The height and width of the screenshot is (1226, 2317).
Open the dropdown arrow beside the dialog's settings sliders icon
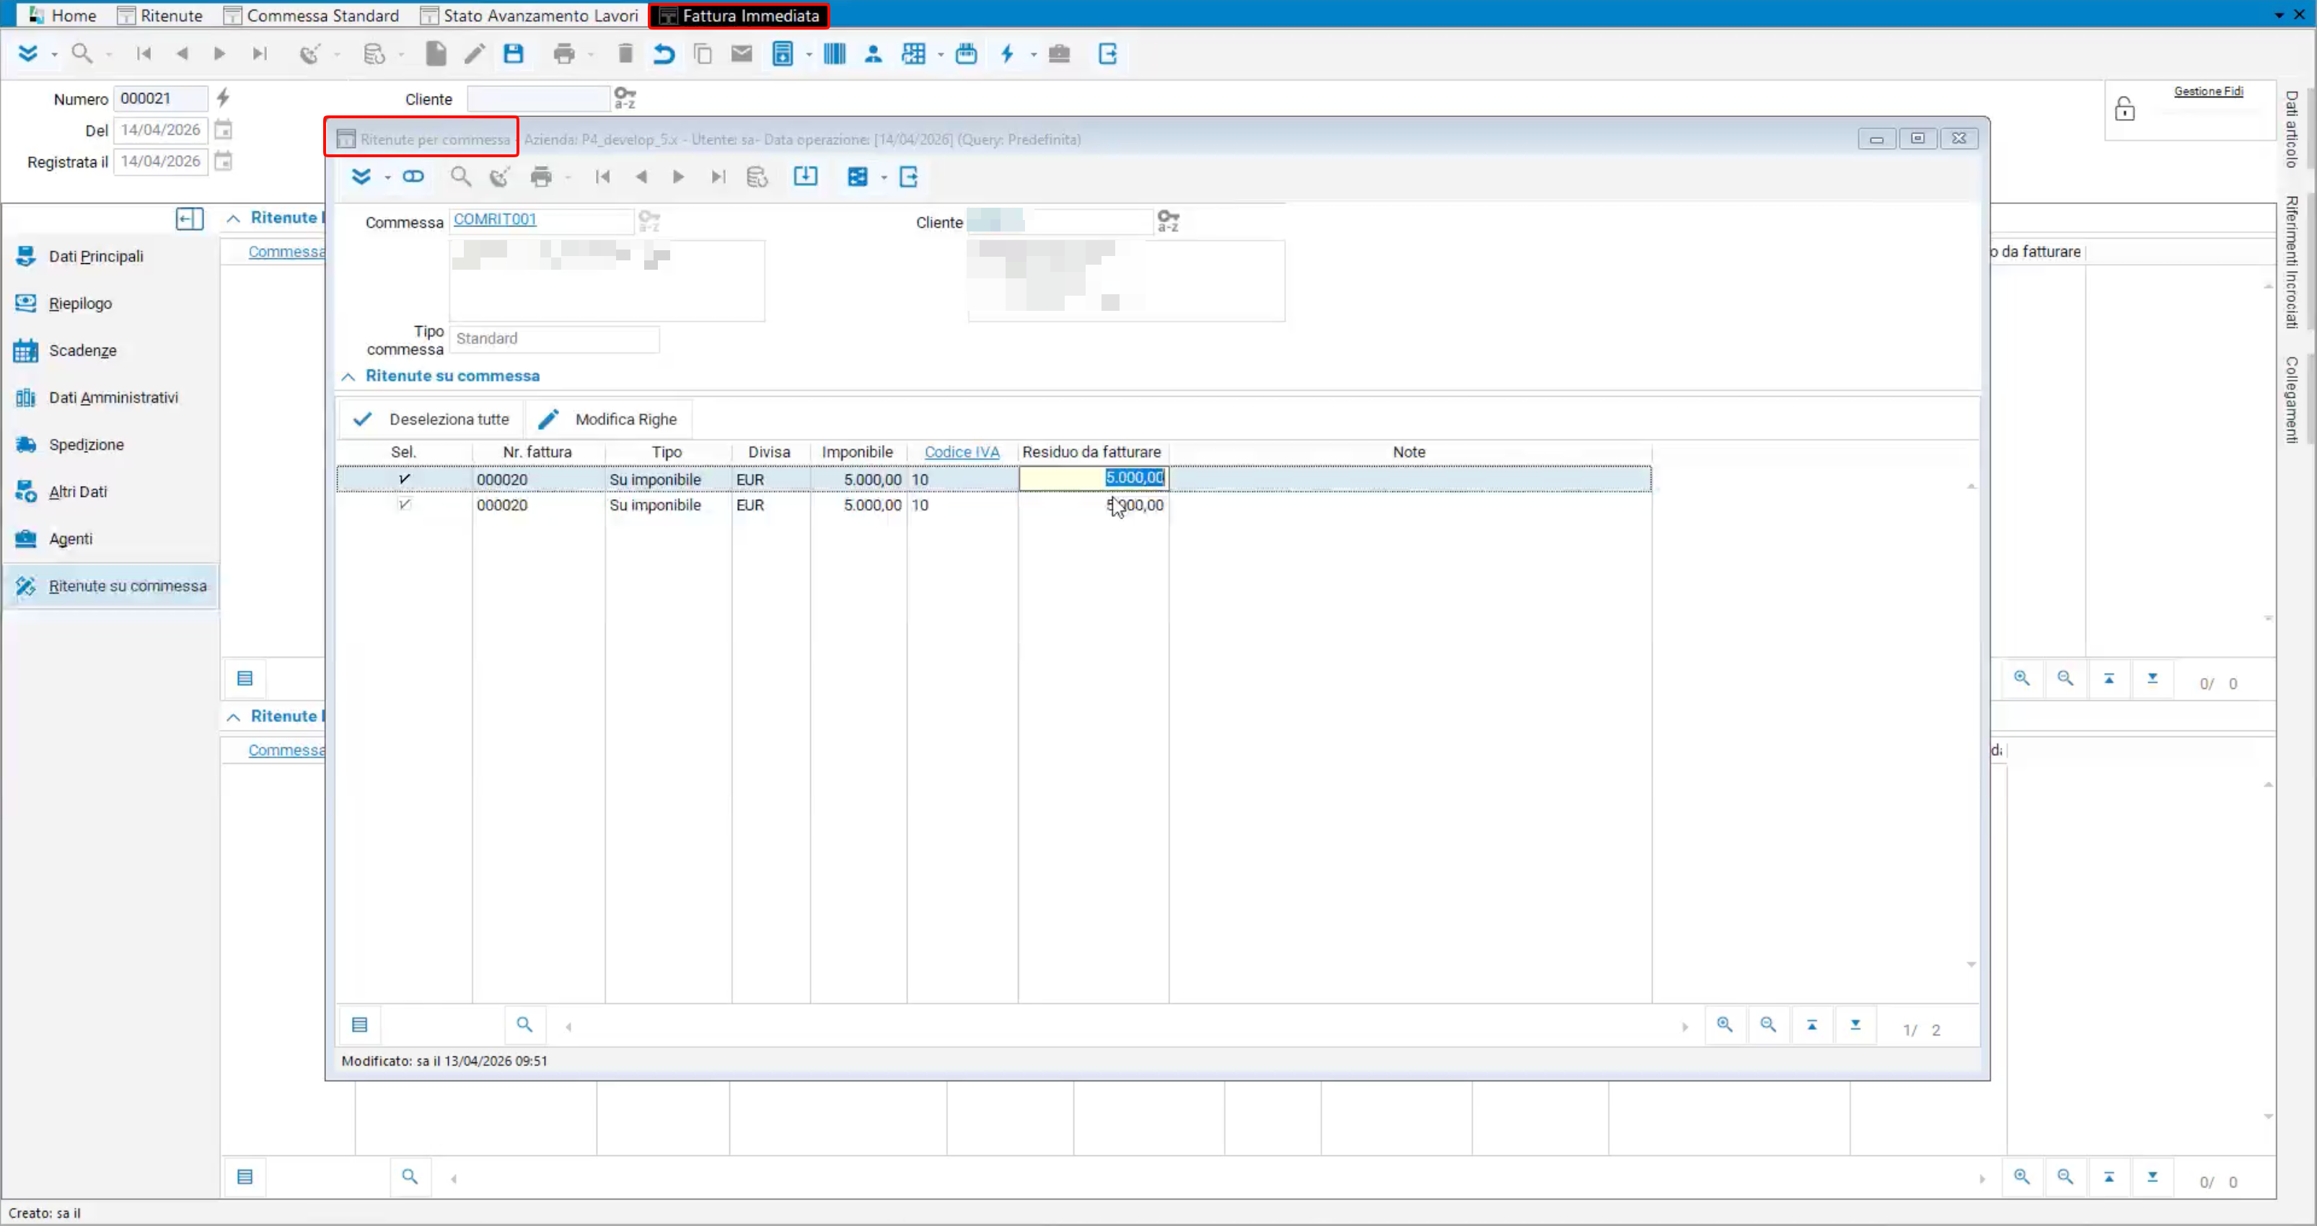pos(884,178)
